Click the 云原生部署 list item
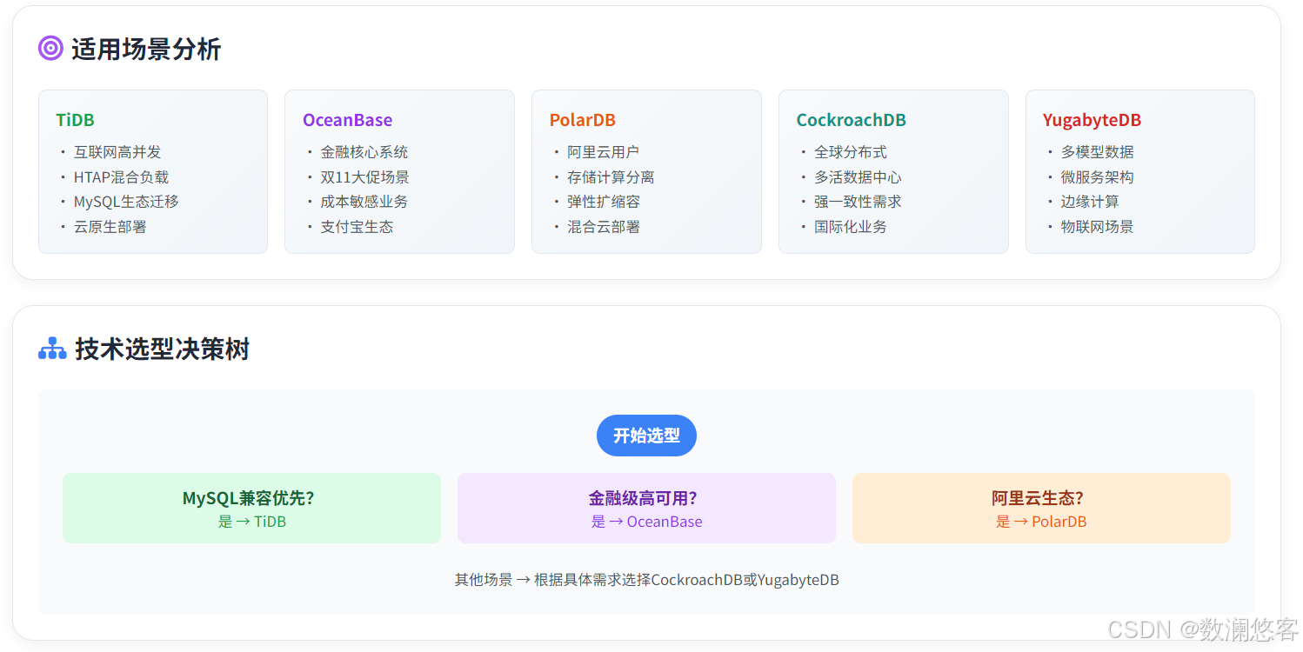 pos(110,227)
